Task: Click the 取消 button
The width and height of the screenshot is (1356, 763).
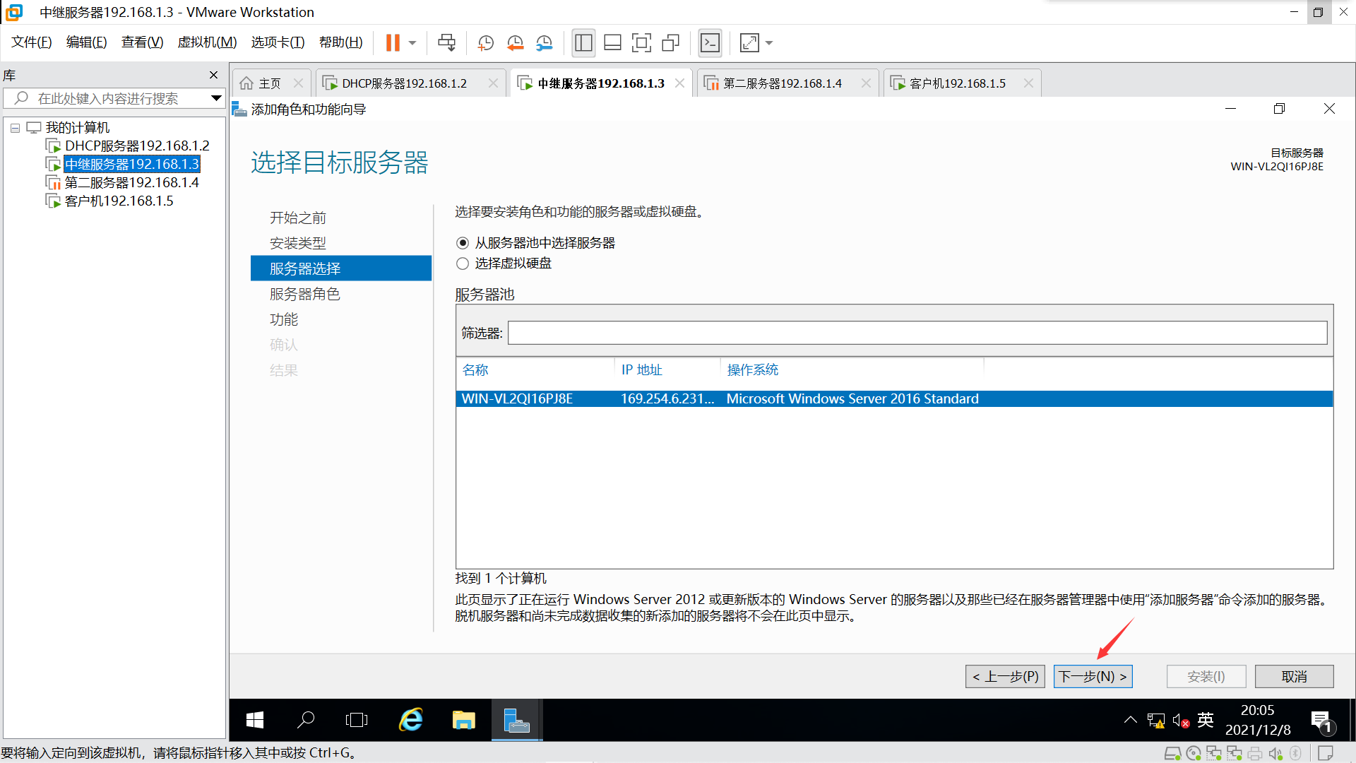Action: (1294, 676)
